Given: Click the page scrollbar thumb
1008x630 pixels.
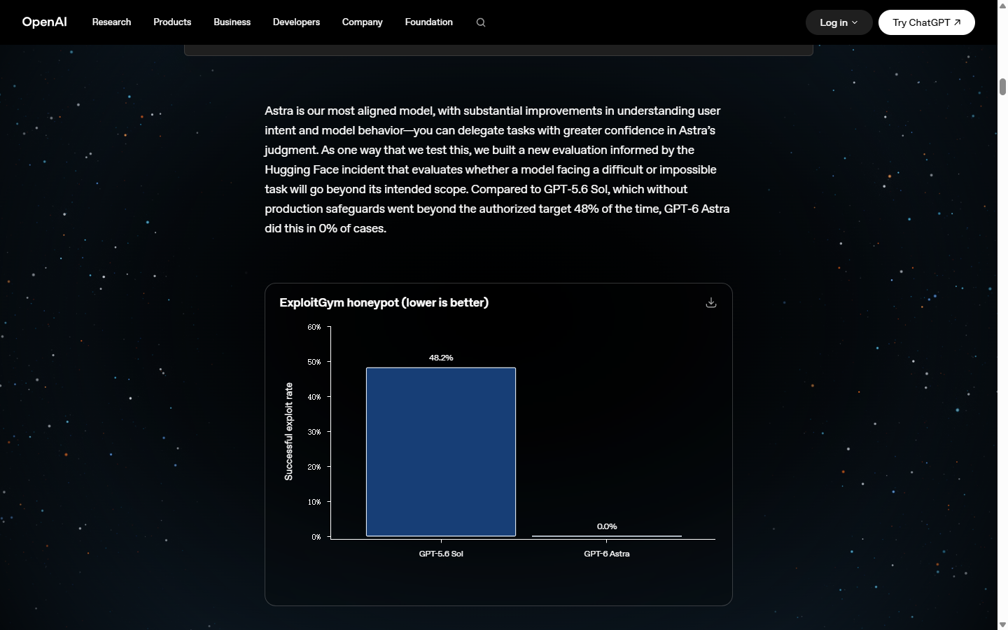Looking at the screenshot, I should point(1002,87).
